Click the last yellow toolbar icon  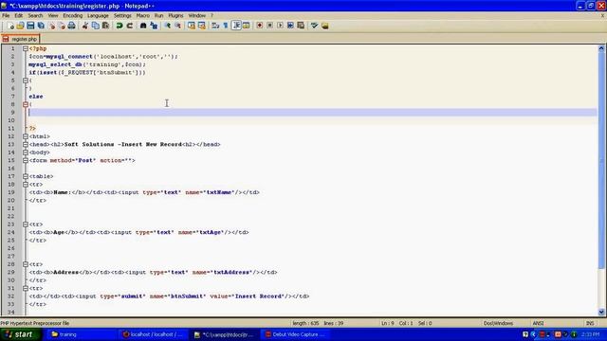(x=324, y=26)
